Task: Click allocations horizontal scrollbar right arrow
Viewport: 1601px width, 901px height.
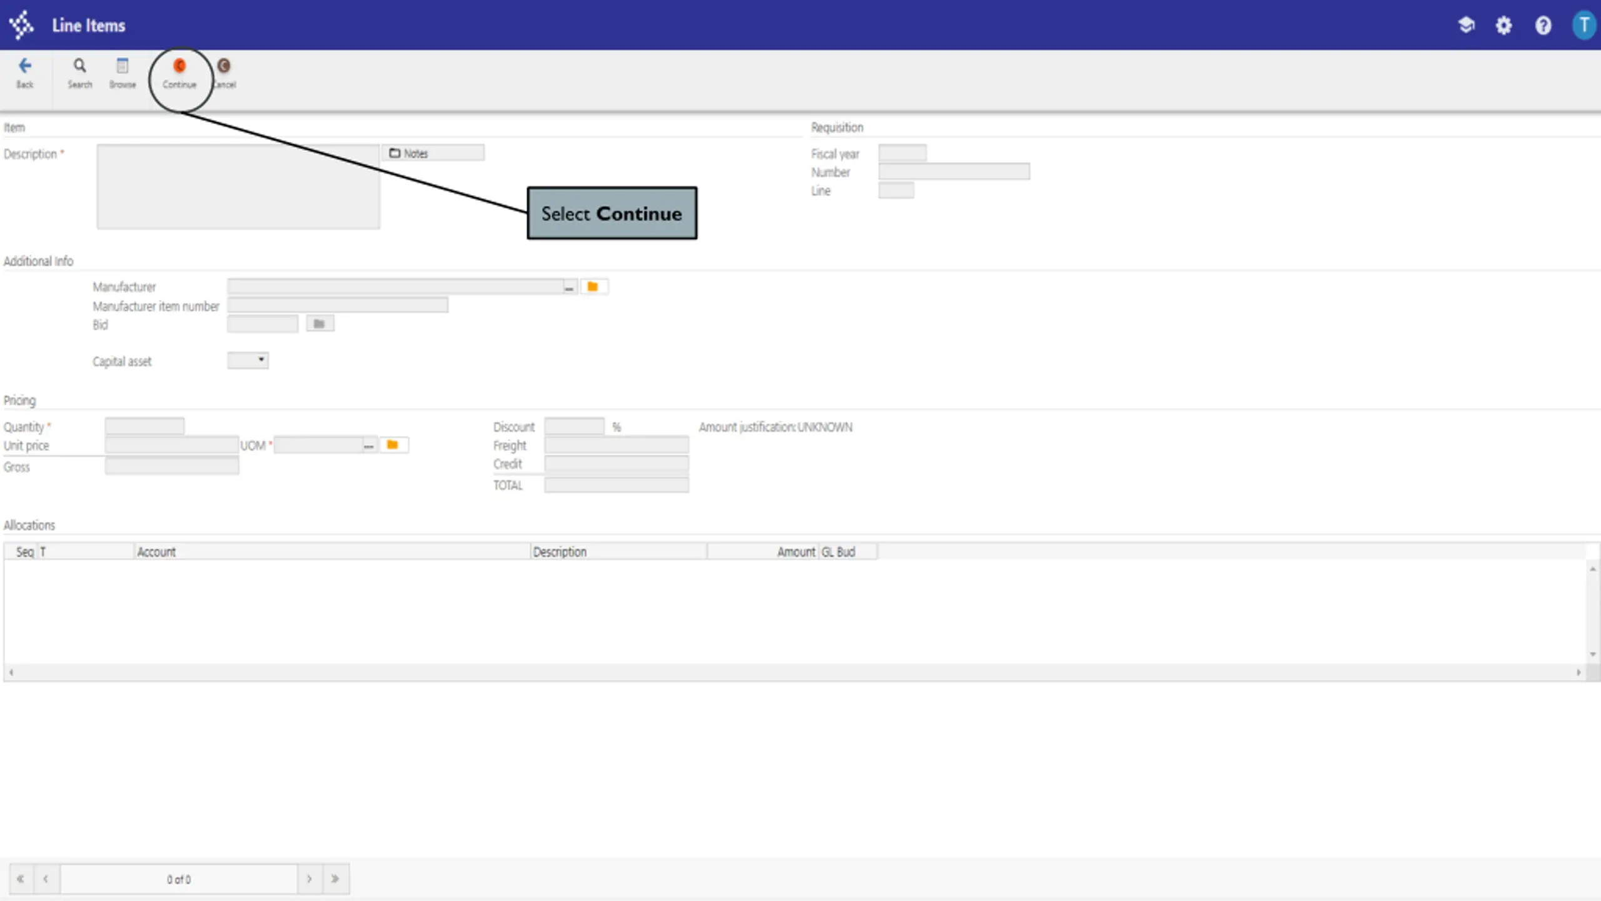Action: coord(1578,673)
